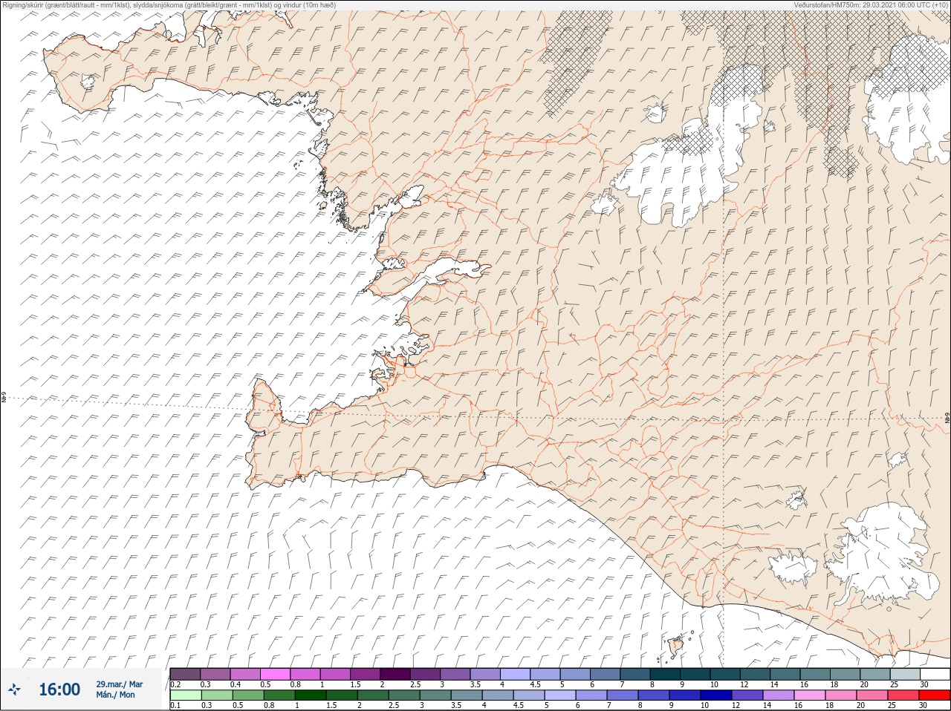951x711 pixels.
Task: Click the small island off the south coast
Action: coord(676,647)
